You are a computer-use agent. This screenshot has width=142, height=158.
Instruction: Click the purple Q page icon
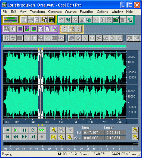41,29
